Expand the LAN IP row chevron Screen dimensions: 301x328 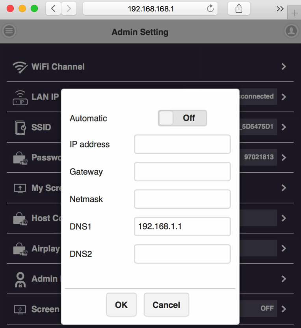pyautogui.click(x=284, y=97)
